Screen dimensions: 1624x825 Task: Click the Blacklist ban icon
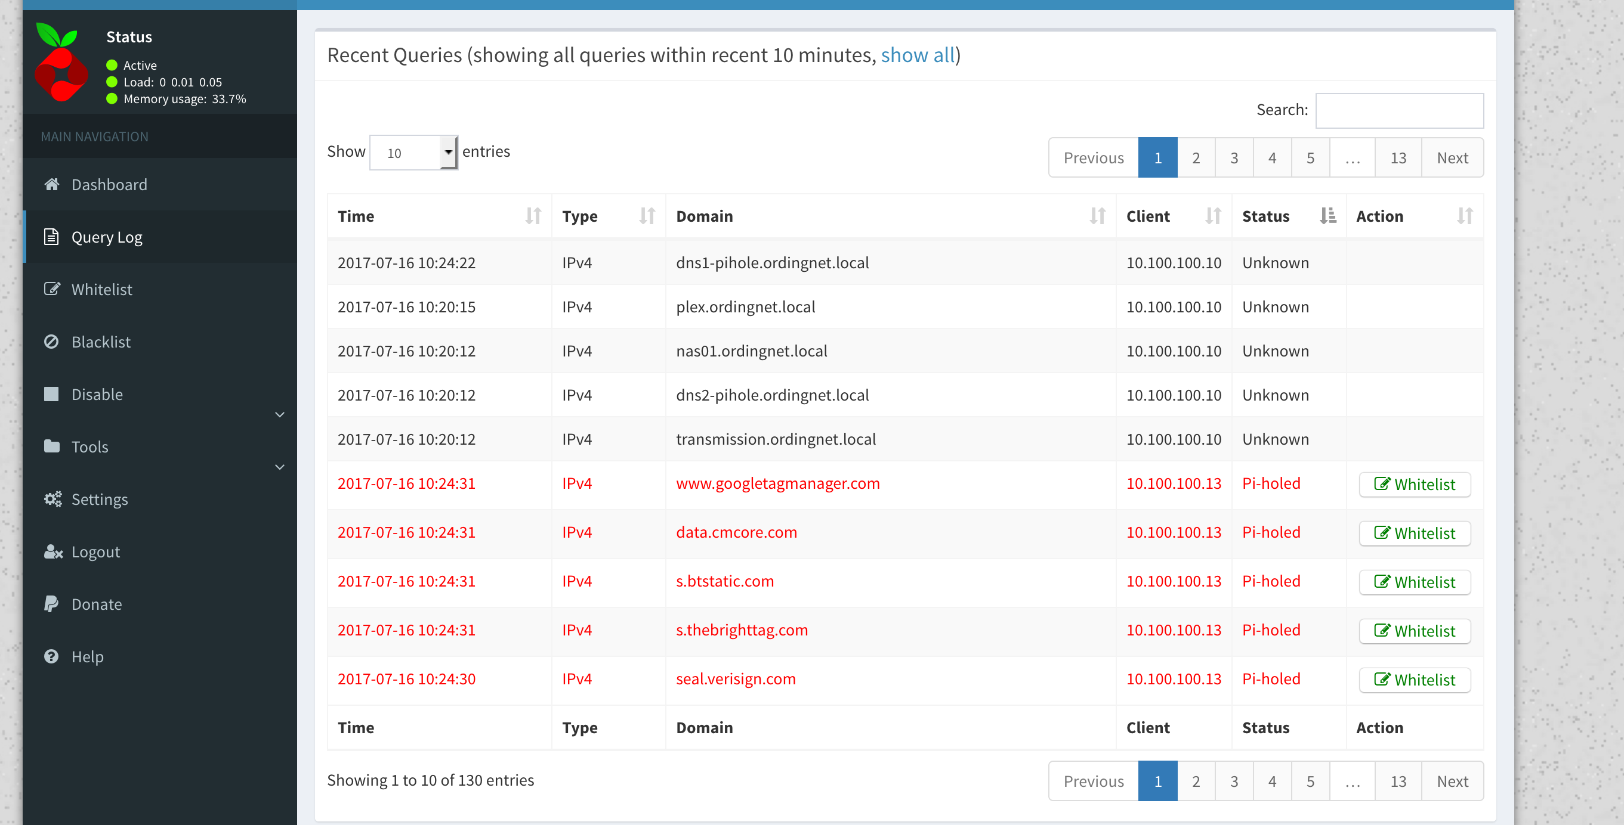pyautogui.click(x=52, y=342)
